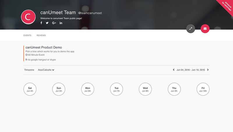Click the Timezone label
Image resolution: width=233 pixels, height=132 pixels.
29,70
